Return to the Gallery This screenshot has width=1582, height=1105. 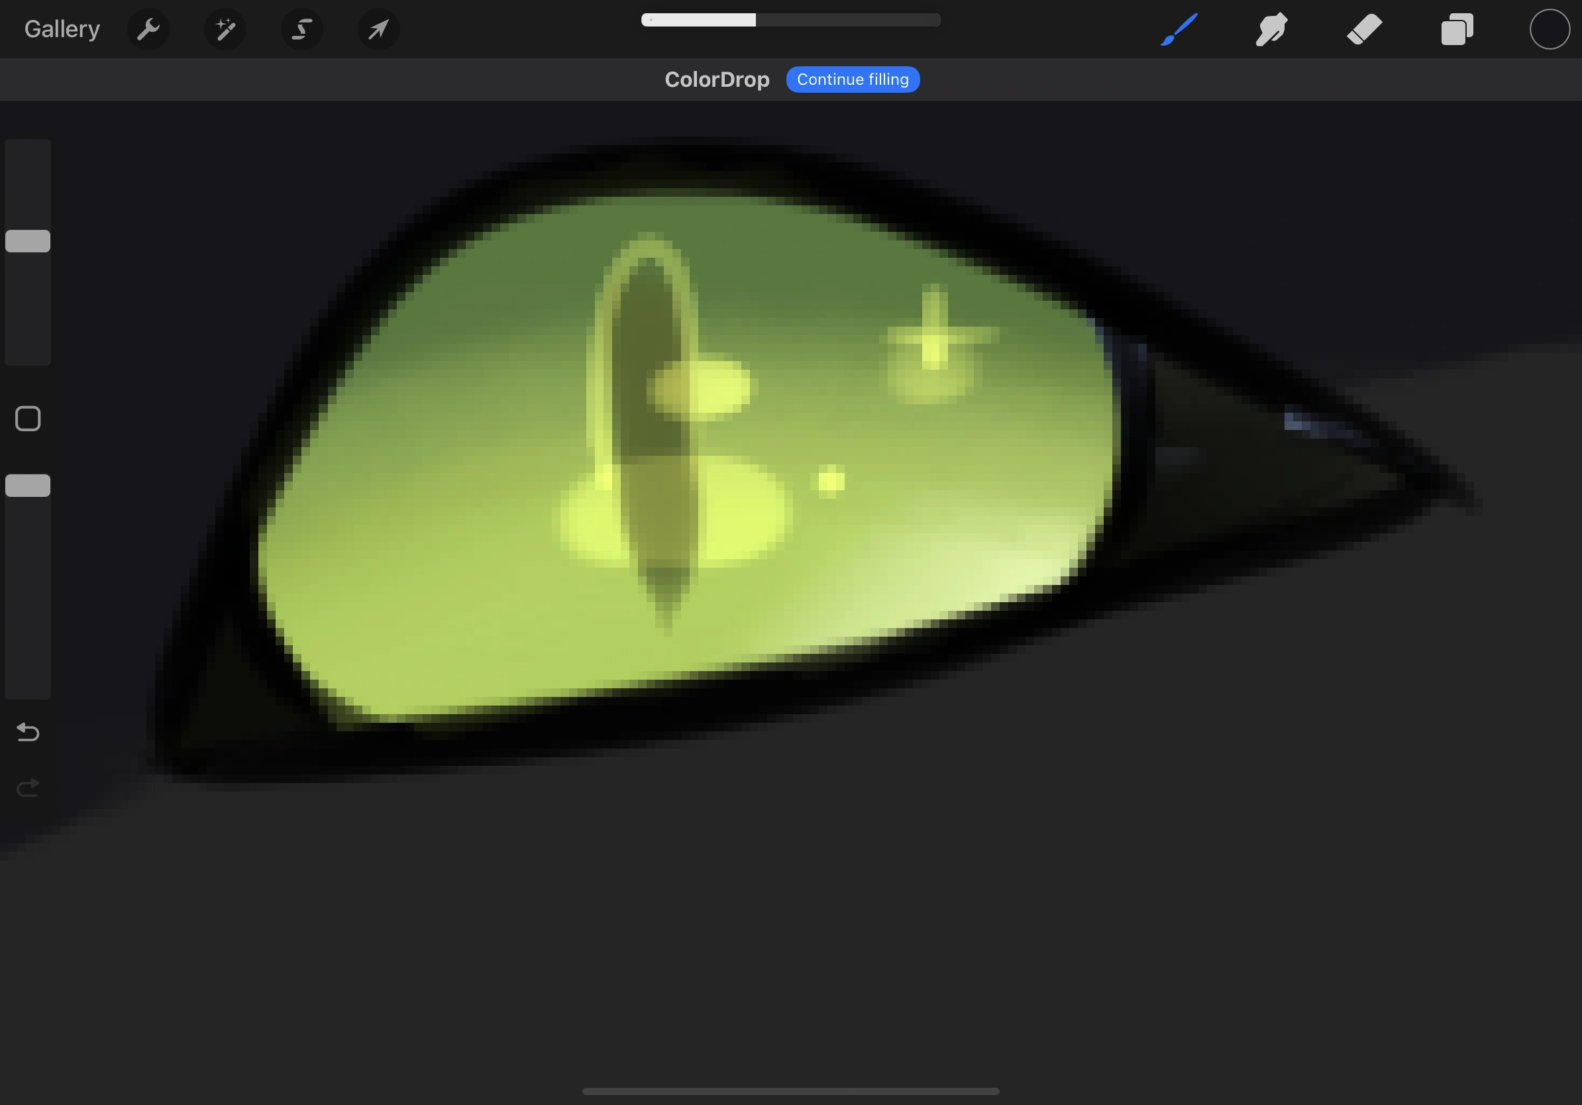pyautogui.click(x=62, y=30)
